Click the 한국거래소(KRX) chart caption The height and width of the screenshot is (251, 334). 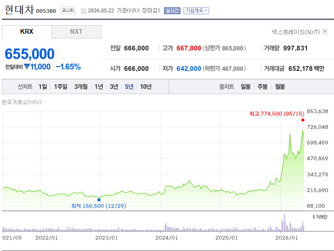22,102
